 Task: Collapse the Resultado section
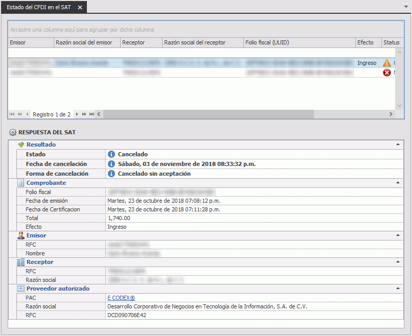click(398, 145)
